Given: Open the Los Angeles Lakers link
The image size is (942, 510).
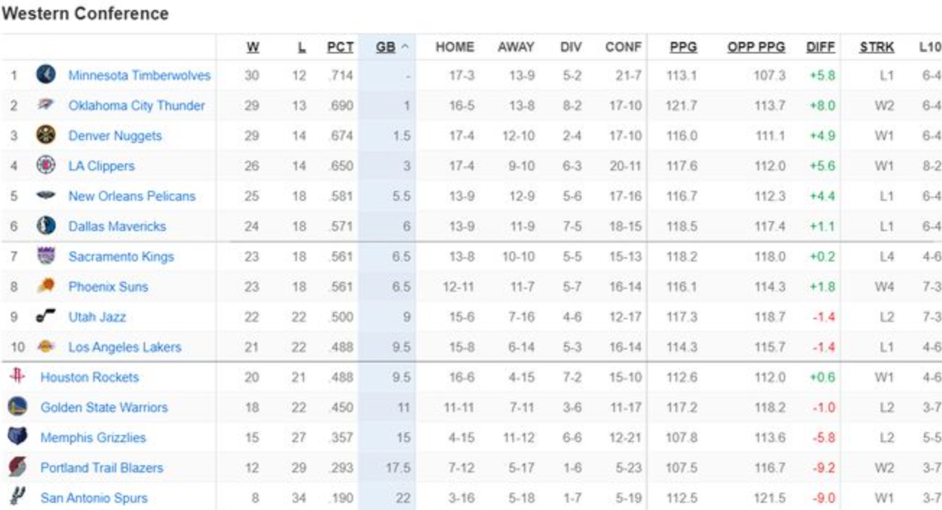Looking at the screenshot, I should 124,347.
